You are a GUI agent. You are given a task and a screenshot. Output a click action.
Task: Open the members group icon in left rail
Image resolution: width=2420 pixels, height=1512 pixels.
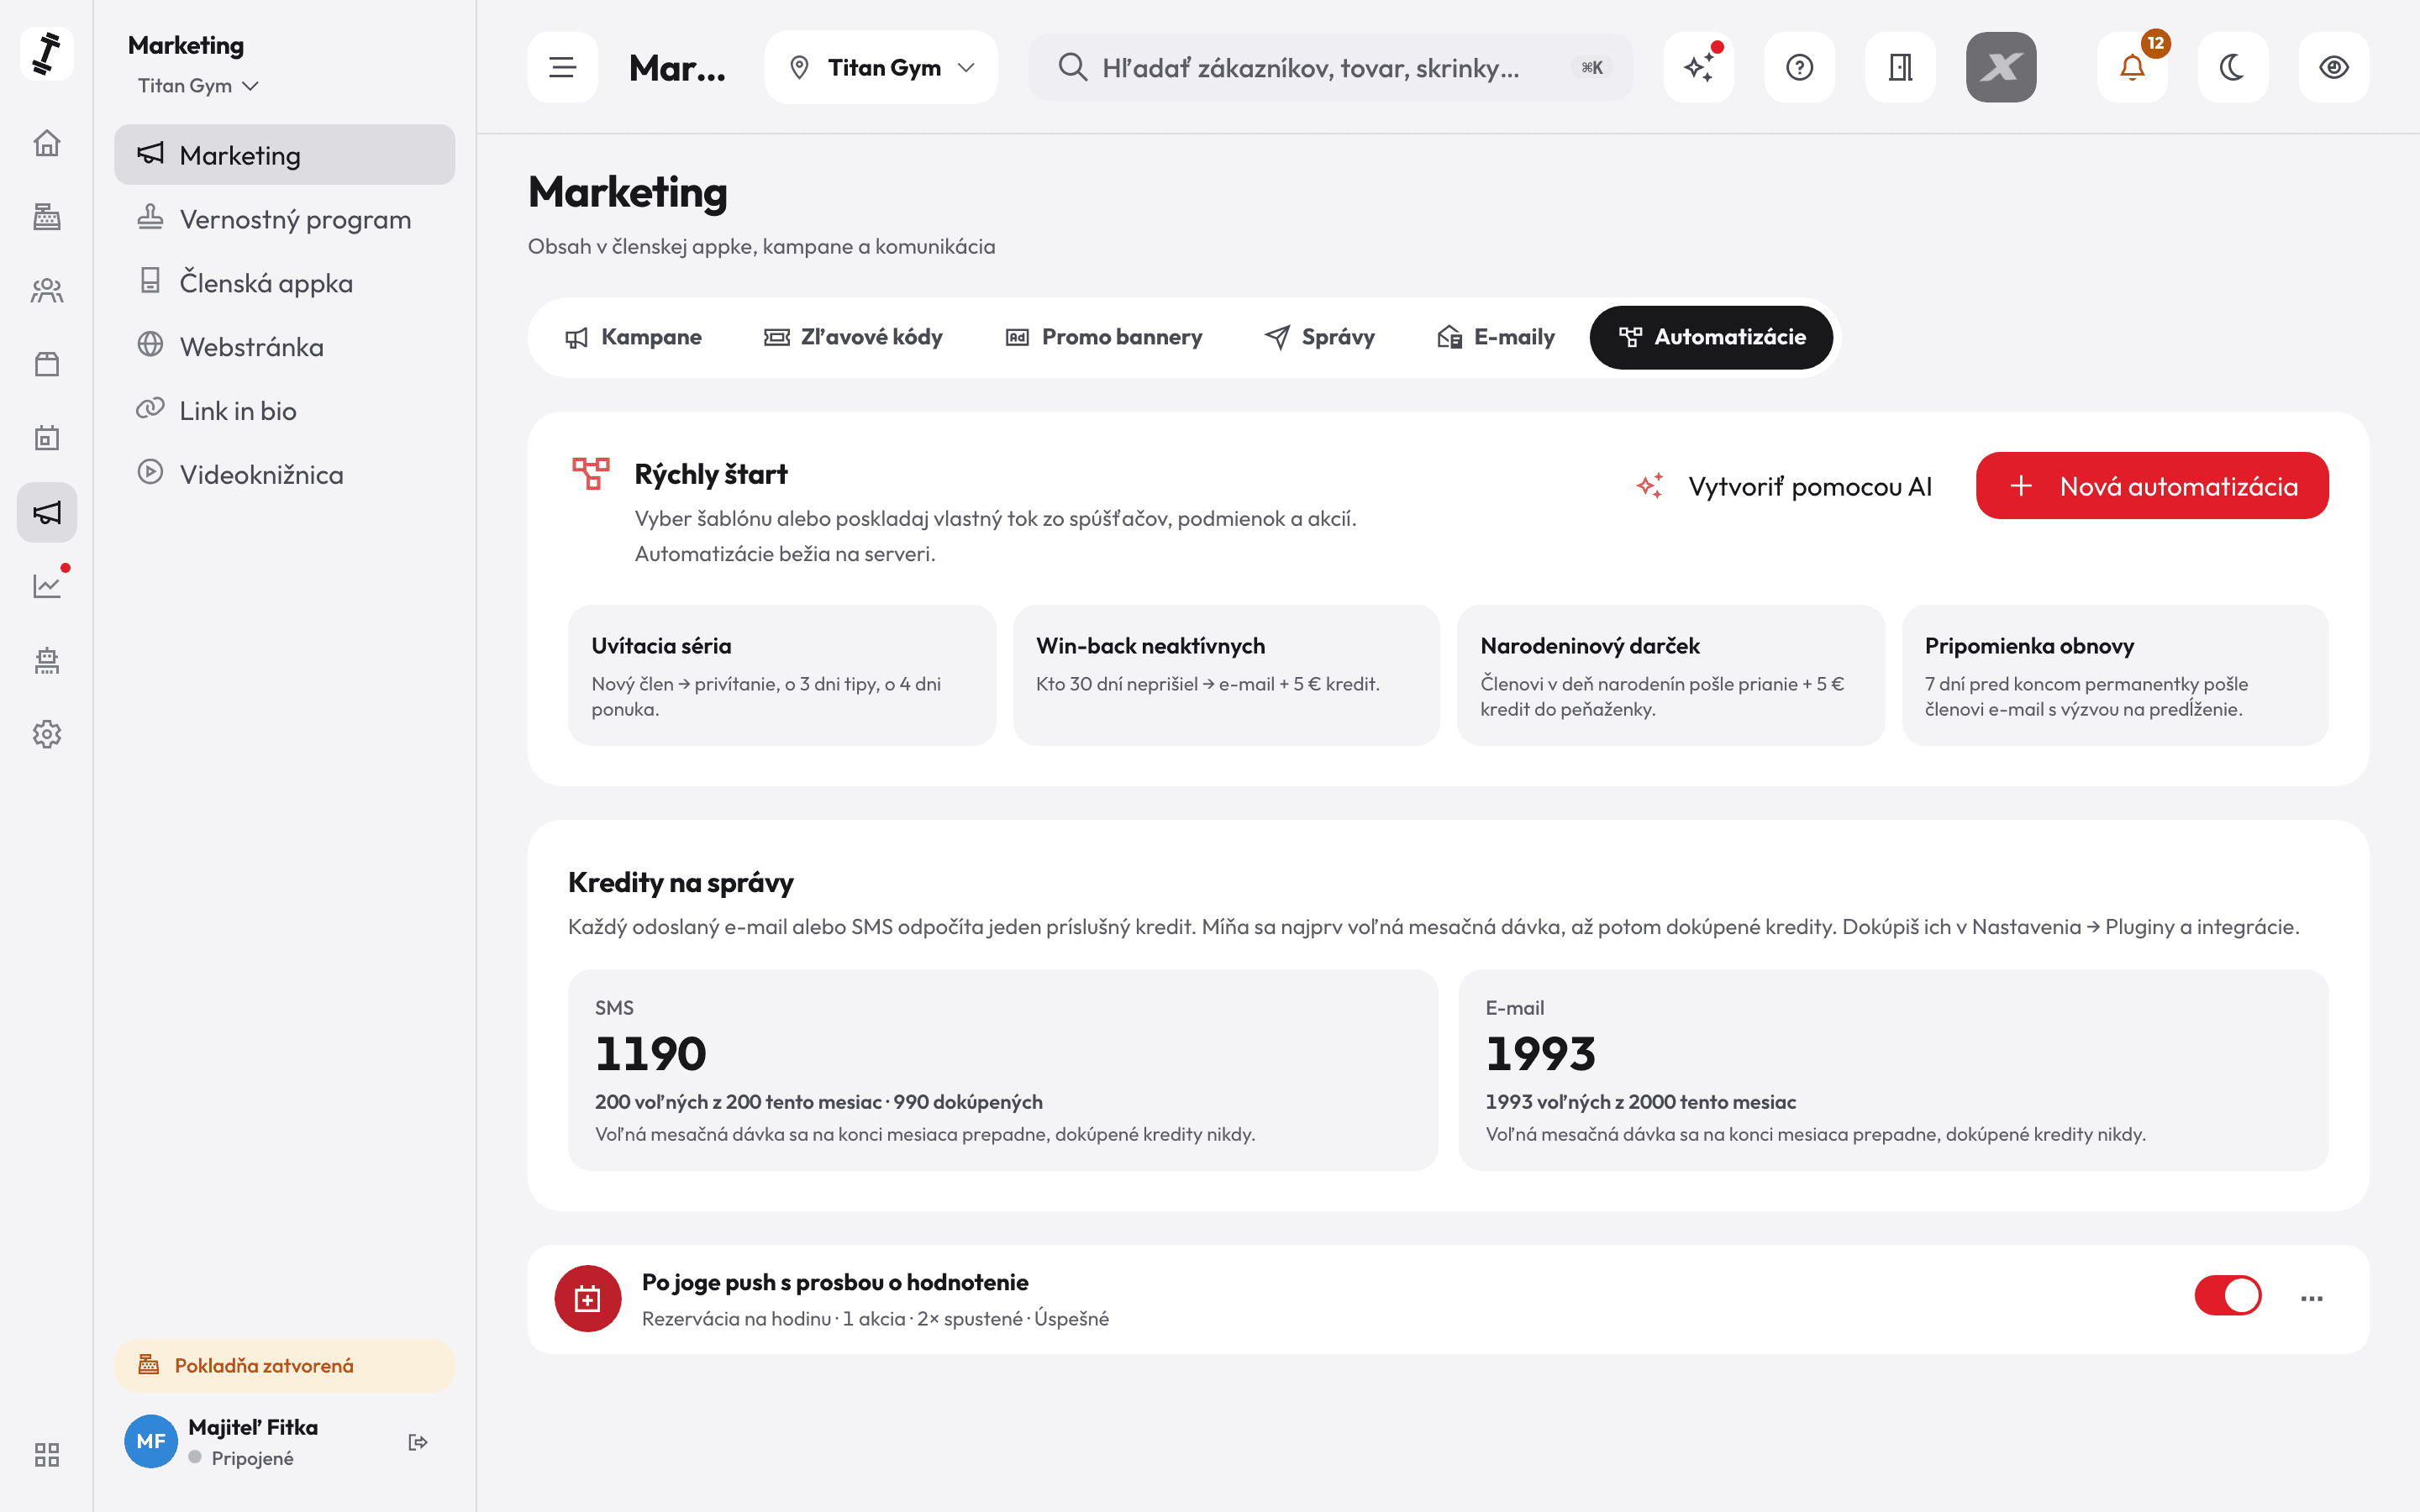click(47, 291)
